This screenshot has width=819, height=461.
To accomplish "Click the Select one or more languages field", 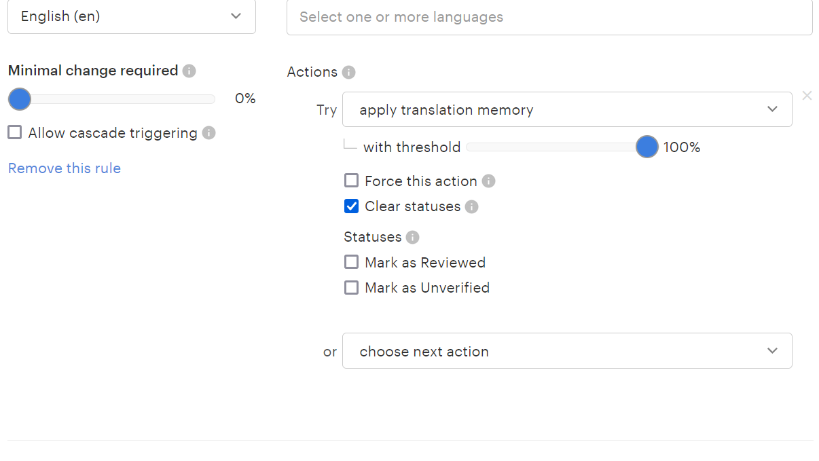I will [x=549, y=17].
